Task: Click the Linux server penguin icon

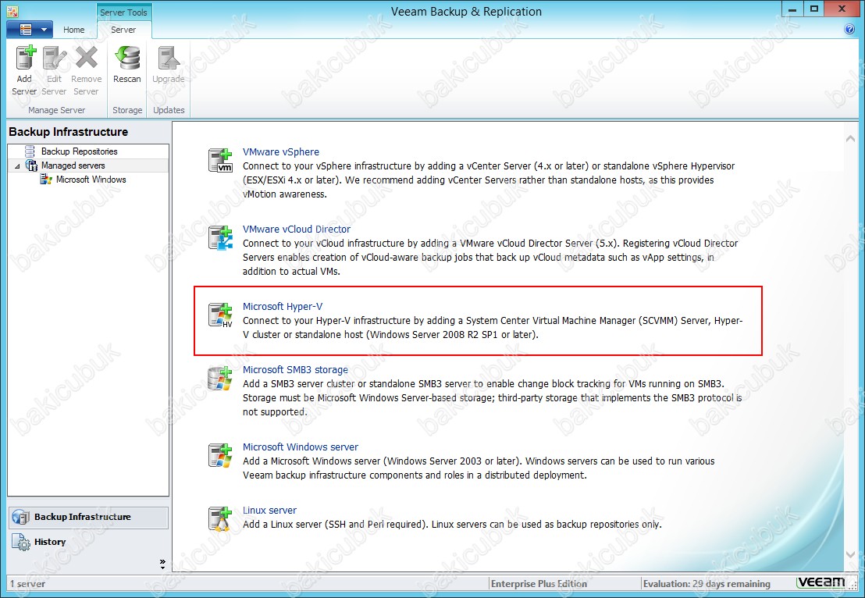Action: point(220,518)
